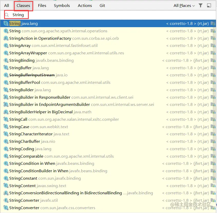Image resolution: width=217 pixels, height=213 pixels.
Task: Select StringConversionBidirectionalBinding result
Action: 108,193
